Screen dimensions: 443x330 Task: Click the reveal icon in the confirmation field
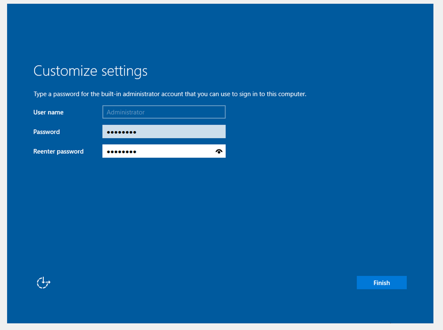pos(219,151)
